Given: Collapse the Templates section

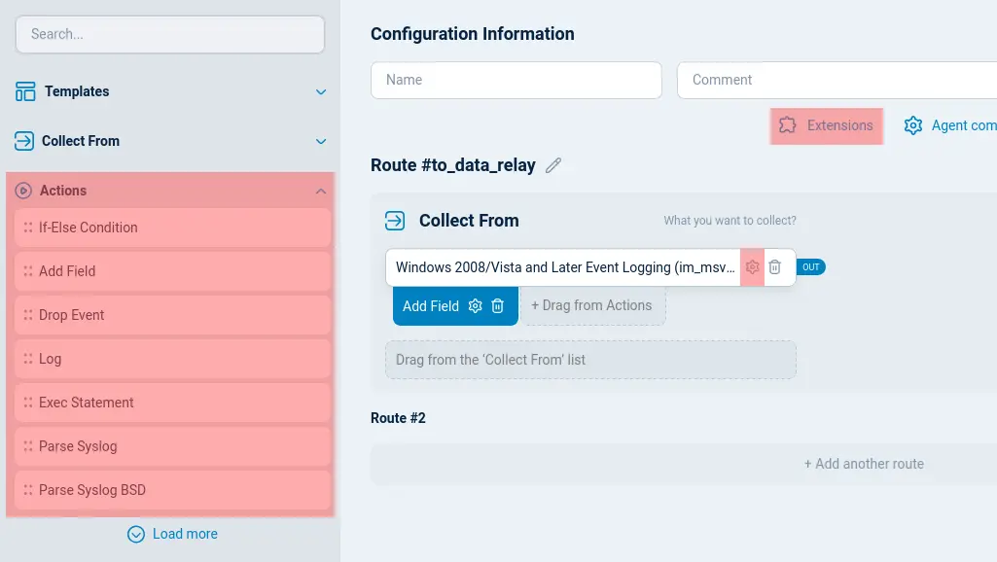Looking at the screenshot, I should [x=321, y=91].
